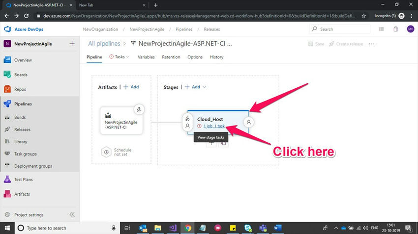Click NewOraganization breadcrumb
The width and height of the screenshot is (418, 234).
pyautogui.click(x=100, y=29)
